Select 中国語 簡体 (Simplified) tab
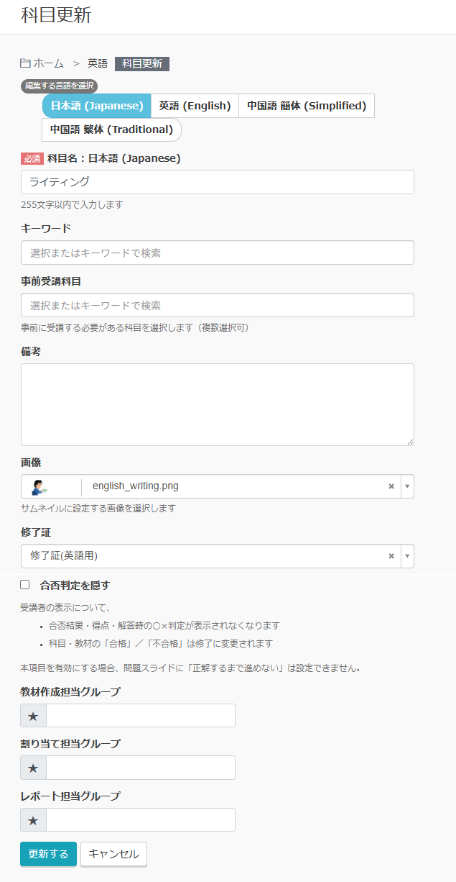Image resolution: width=456 pixels, height=882 pixels. pyautogui.click(x=307, y=106)
